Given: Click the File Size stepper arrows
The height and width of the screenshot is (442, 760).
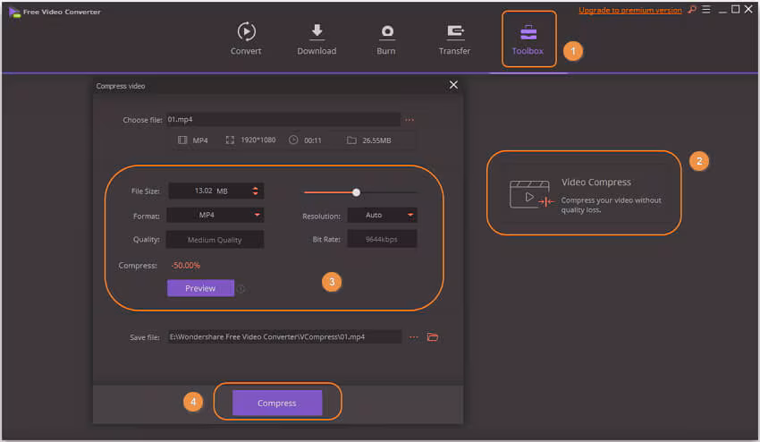Looking at the screenshot, I should pos(256,191).
